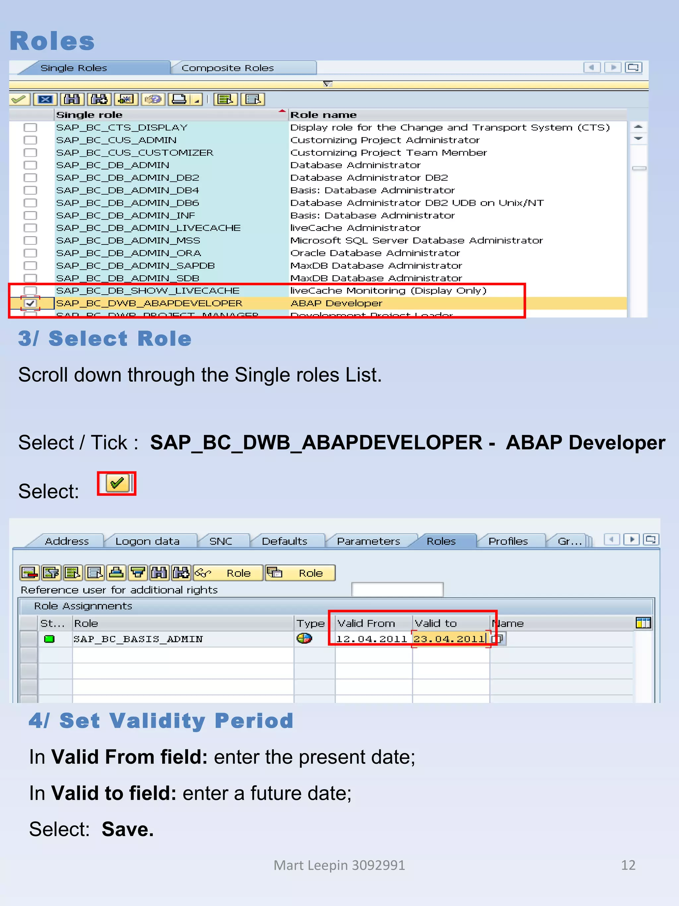Click the Find Next binoculars-plus icon in role list toolbar
This screenshot has width=679, height=906.
coord(99,100)
